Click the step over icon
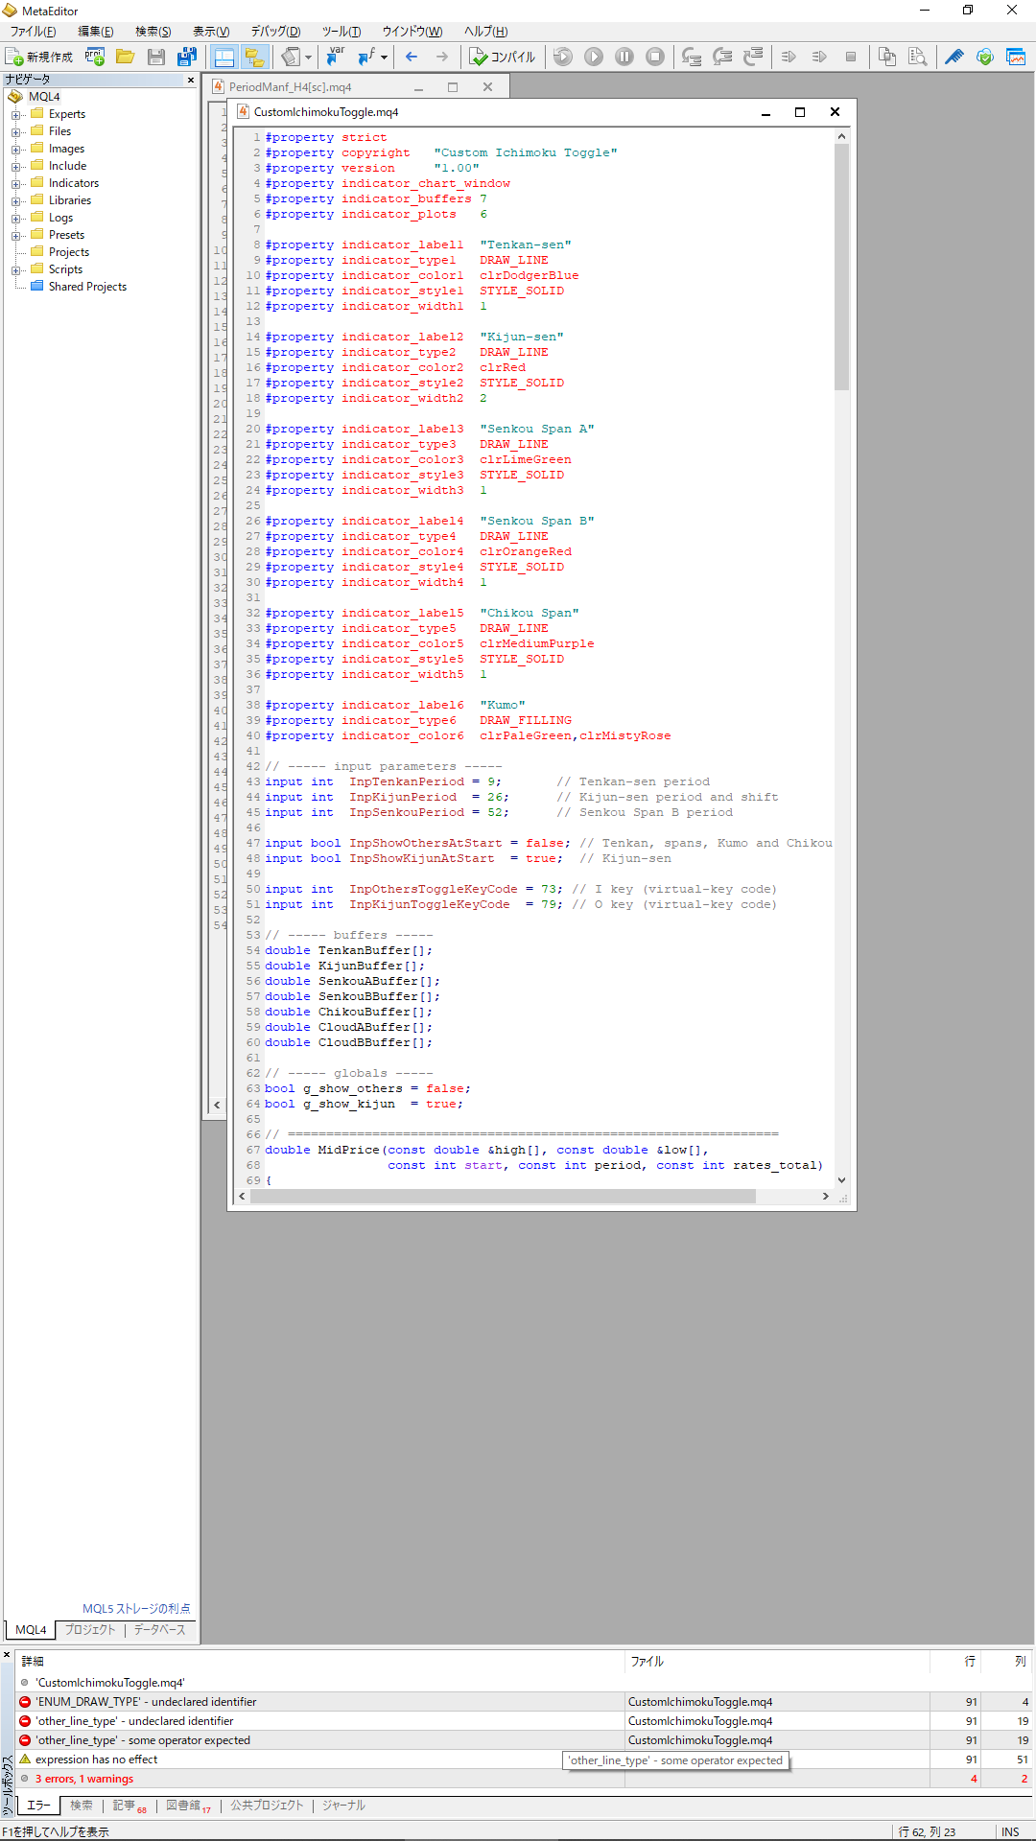Image resolution: width=1036 pixels, height=1841 pixels. [x=722, y=58]
